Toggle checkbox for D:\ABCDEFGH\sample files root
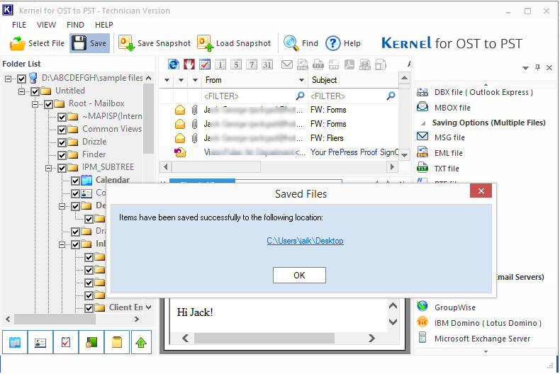The image size is (560, 374). pos(21,79)
